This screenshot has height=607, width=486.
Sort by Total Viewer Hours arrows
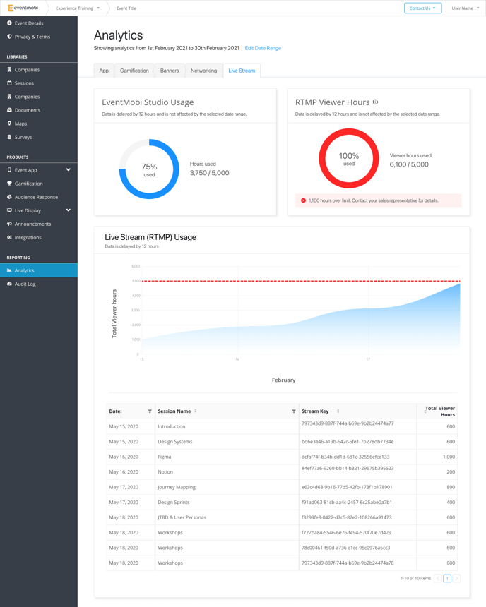click(x=425, y=411)
